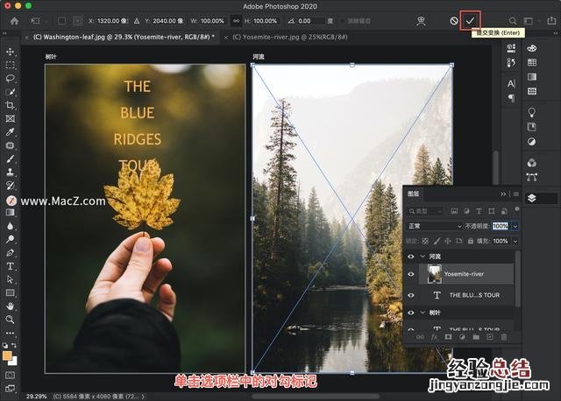
Task: Open the Share icon at top right
Action: (x=551, y=21)
